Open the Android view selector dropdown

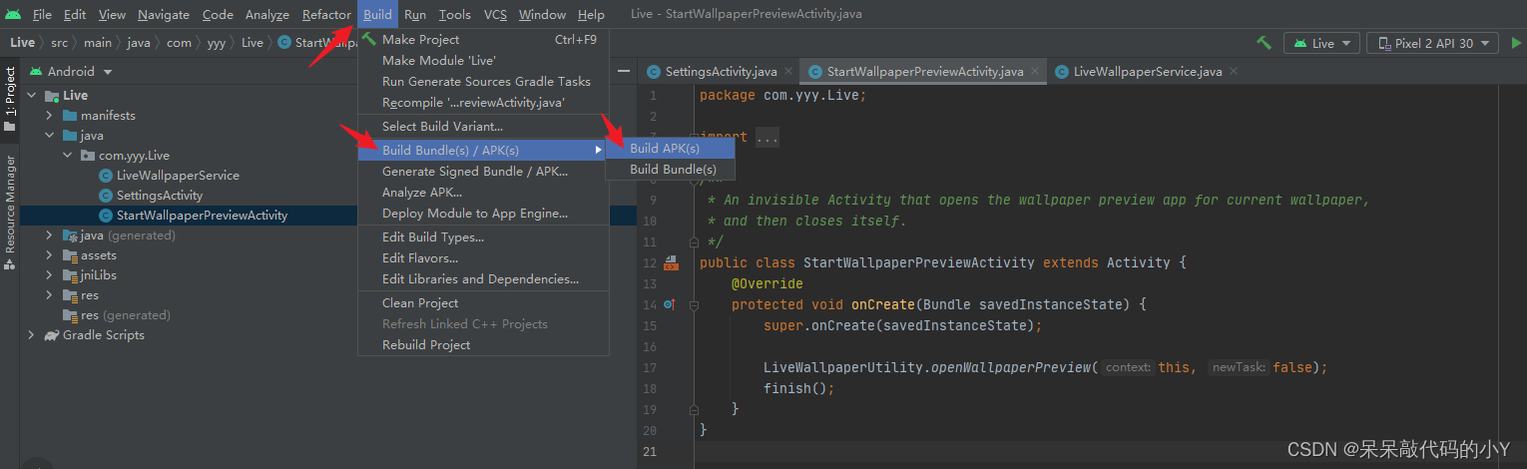(x=70, y=71)
